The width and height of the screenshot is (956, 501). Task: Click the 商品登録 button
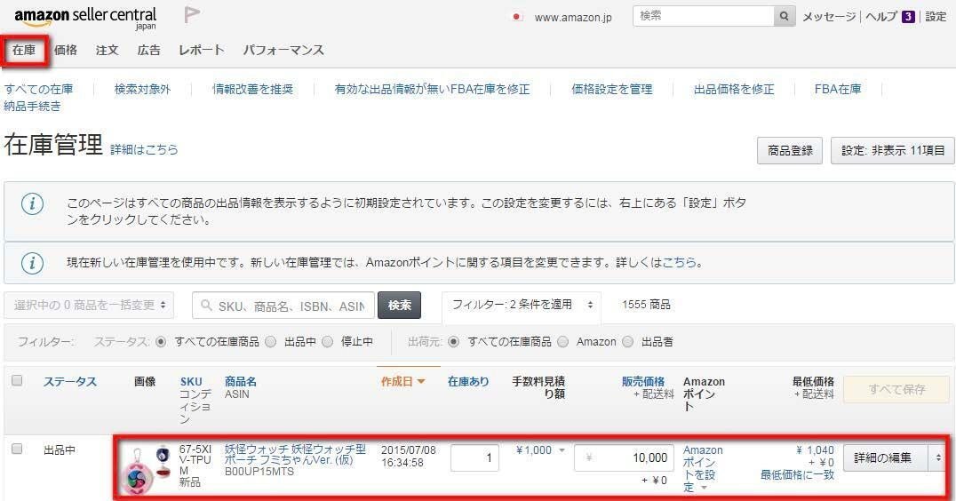[790, 150]
